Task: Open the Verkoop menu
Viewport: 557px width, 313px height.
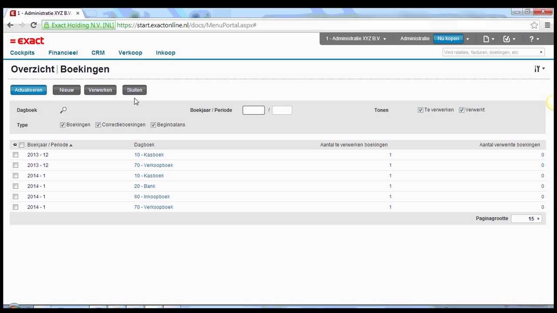Action: click(130, 53)
